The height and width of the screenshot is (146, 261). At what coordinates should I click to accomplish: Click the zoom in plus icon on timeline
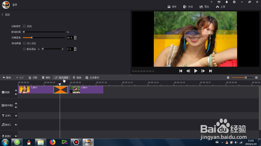256,78
